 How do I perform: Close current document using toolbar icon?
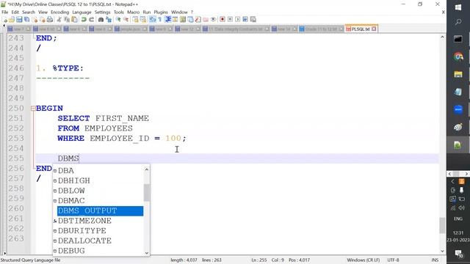coord(35,20)
